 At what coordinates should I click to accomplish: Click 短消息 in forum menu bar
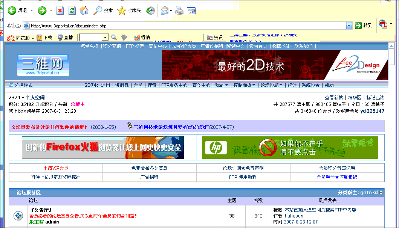pos(122,85)
